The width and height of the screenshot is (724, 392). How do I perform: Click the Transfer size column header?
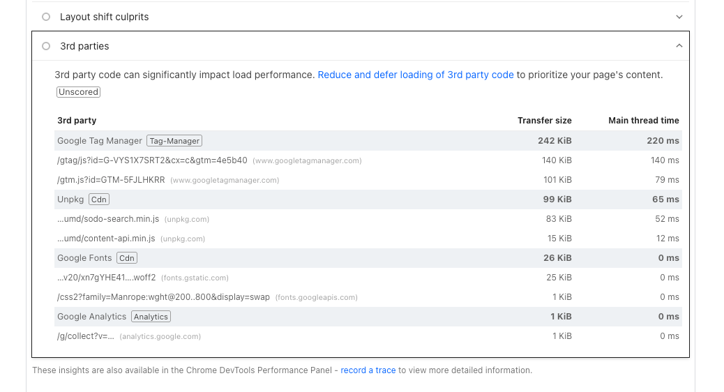pyautogui.click(x=544, y=121)
